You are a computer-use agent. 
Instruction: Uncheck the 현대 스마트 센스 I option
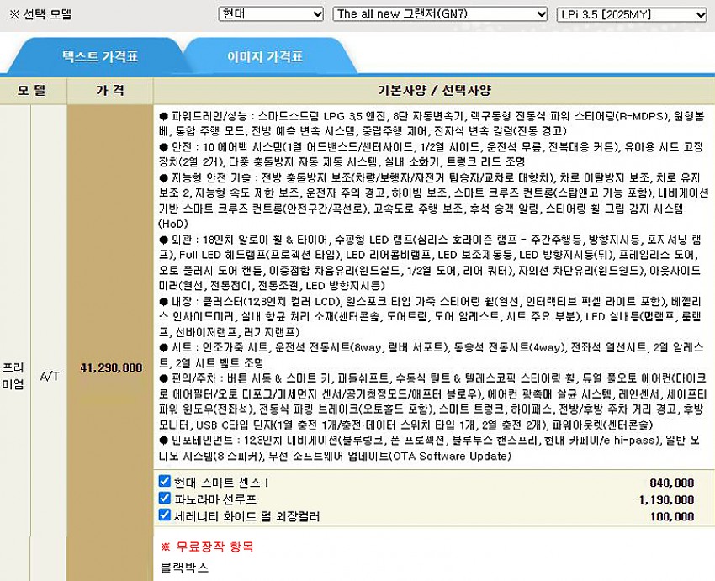(165, 482)
